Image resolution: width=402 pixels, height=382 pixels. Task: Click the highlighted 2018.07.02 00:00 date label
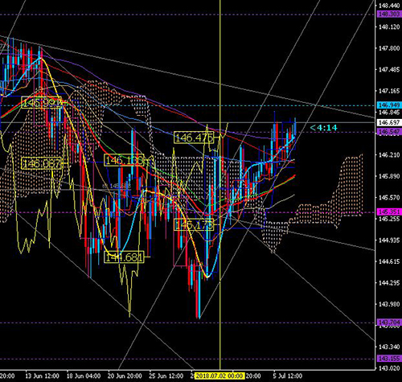219,376
